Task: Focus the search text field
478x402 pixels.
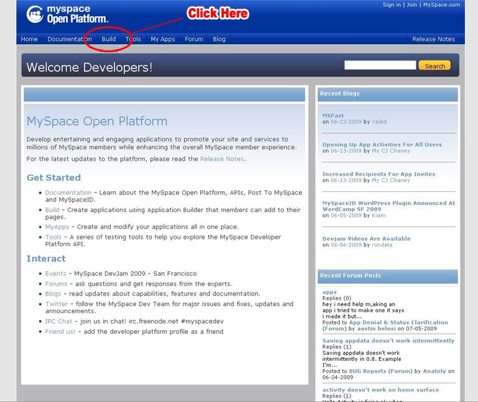Action: pyautogui.click(x=380, y=65)
